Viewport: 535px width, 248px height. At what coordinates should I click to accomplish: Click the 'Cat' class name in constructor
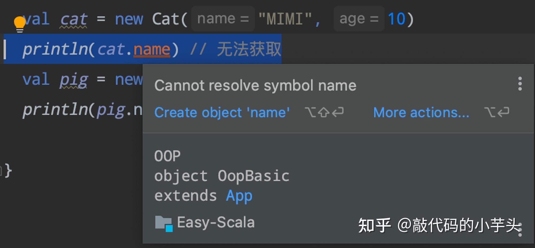point(166,19)
